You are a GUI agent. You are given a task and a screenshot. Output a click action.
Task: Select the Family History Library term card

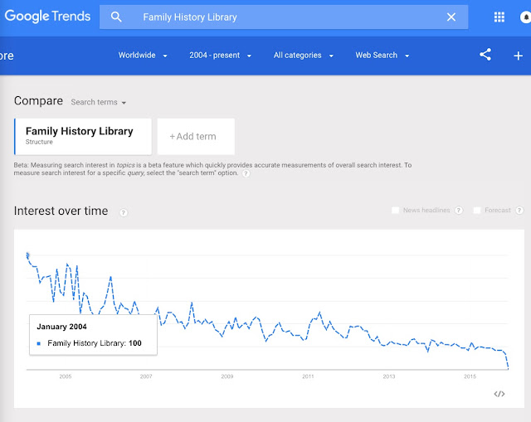(83, 136)
